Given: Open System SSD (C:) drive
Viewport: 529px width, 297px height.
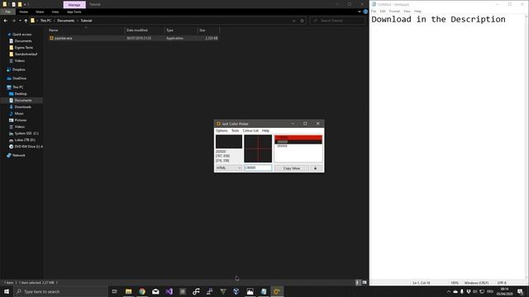Looking at the screenshot, I should [x=26, y=134].
